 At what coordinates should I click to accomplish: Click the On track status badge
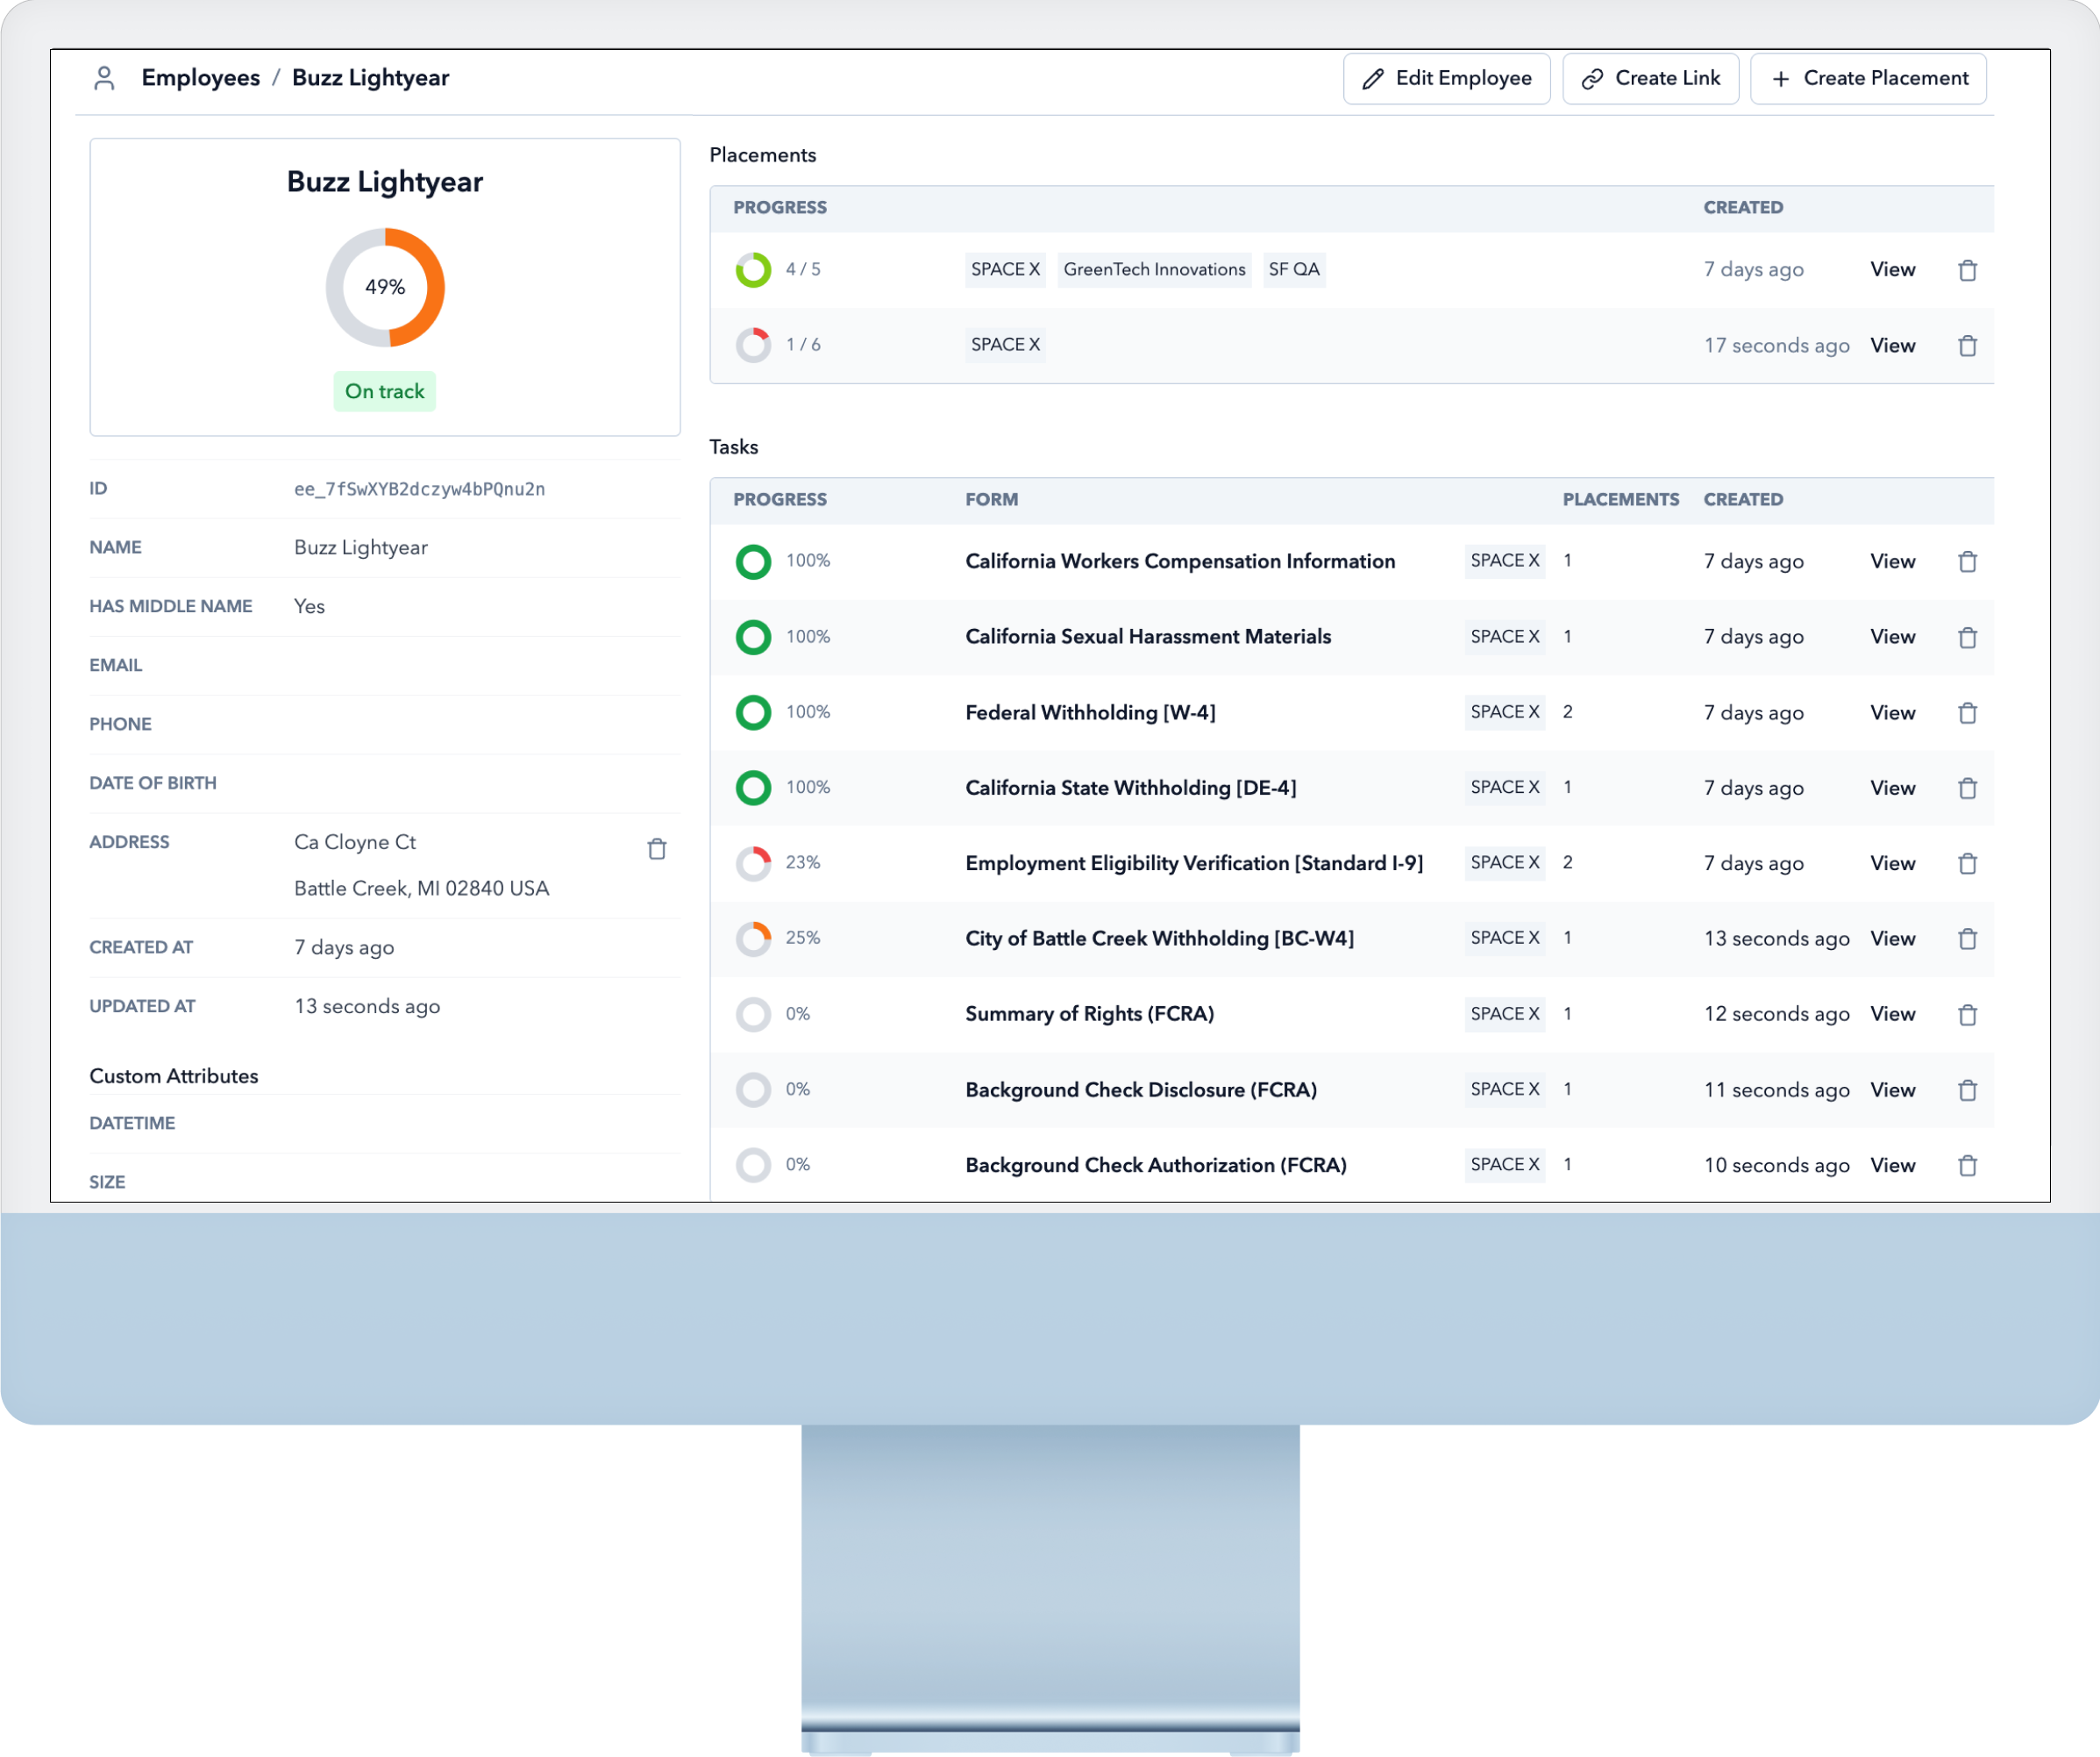[384, 391]
